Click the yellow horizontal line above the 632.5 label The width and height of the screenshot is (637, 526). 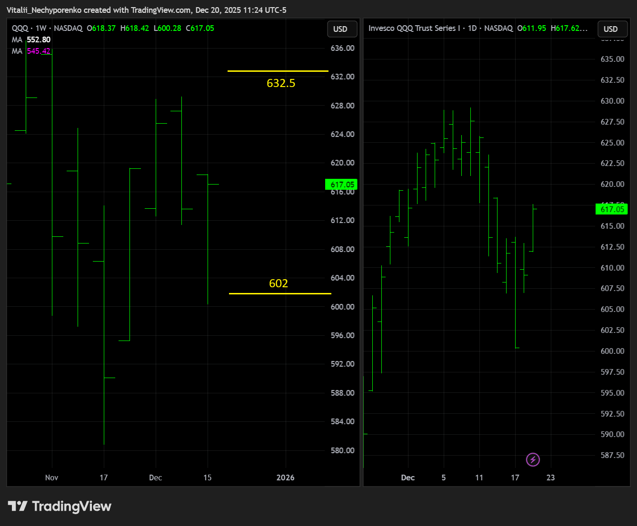(278, 71)
